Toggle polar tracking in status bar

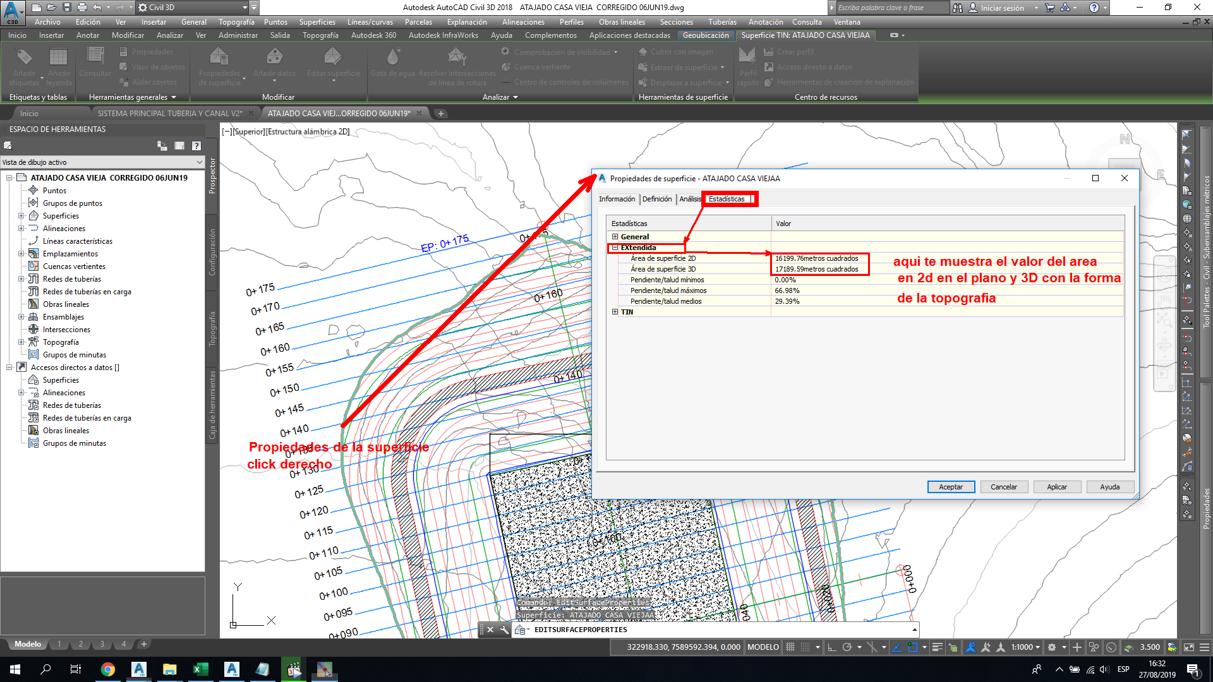pos(847,647)
